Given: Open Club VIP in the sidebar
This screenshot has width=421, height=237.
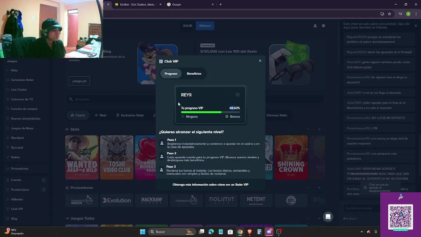Looking at the screenshot, I should point(17,209).
